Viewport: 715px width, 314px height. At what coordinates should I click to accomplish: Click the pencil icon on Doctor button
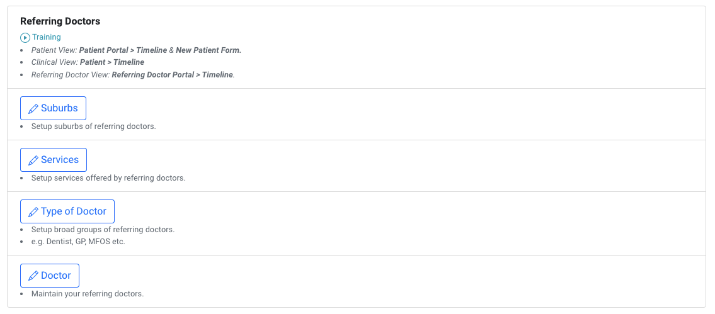pos(33,276)
